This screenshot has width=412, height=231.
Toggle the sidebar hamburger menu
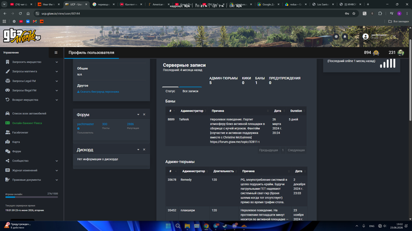(56, 53)
